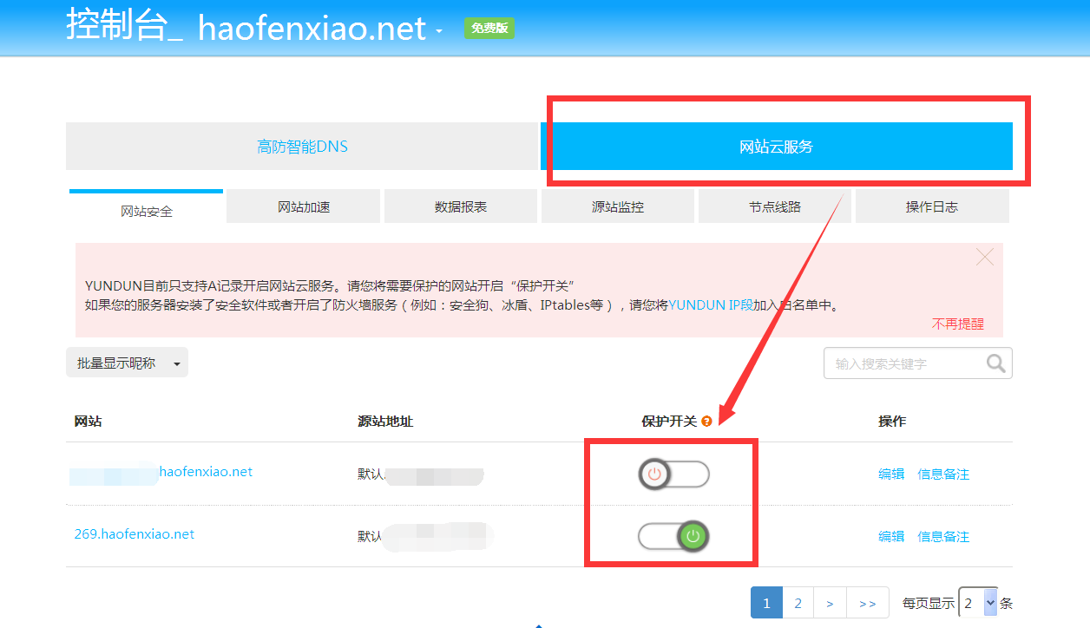The image size is (1090, 628).
Task: View the 节点线路 sub-tab
Action: [775, 207]
